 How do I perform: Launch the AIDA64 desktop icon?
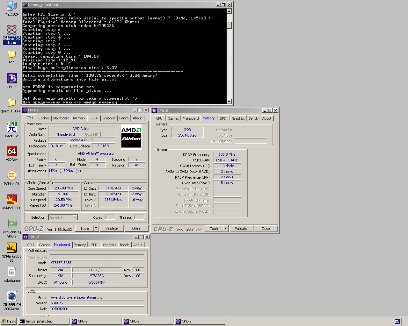12,153
